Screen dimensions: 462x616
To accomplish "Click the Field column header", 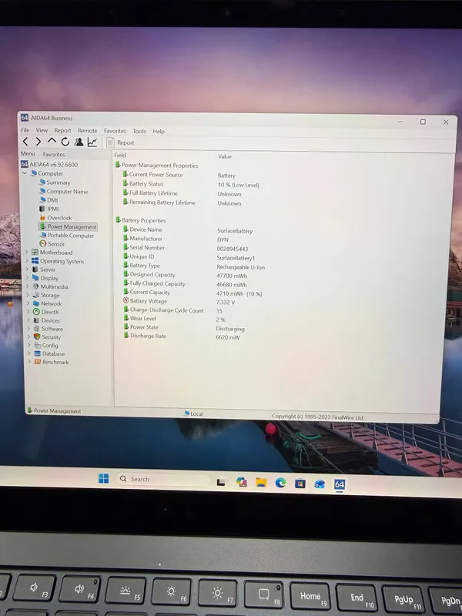I will [x=120, y=156].
